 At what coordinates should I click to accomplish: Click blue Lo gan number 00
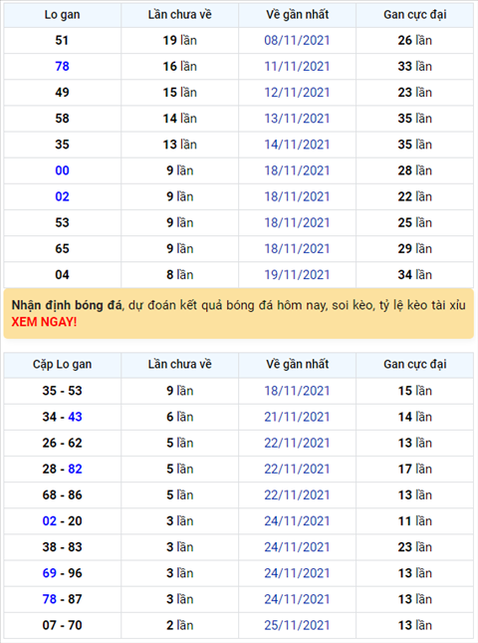(62, 170)
